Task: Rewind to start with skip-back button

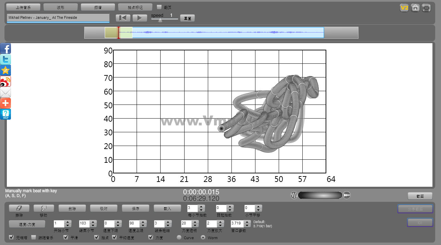Action: coord(123,18)
